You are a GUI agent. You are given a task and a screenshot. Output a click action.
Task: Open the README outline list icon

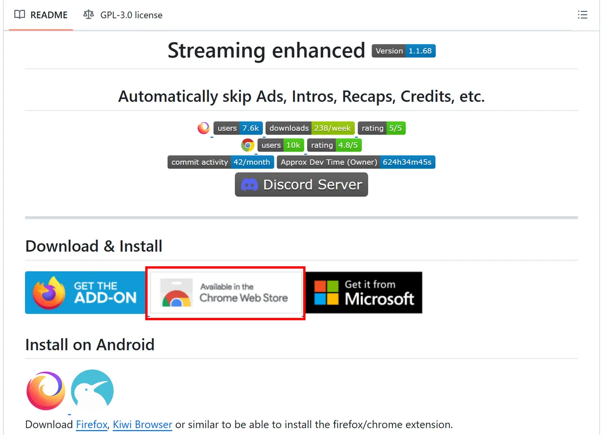pyautogui.click(x=582, y=15)
